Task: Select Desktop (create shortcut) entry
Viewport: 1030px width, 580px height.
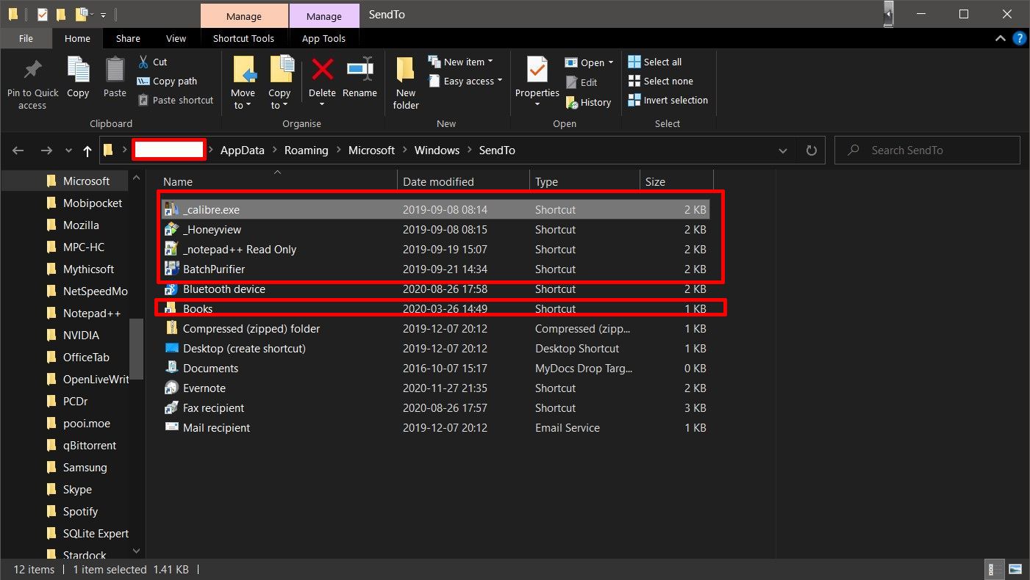Action: pos(435,349)
